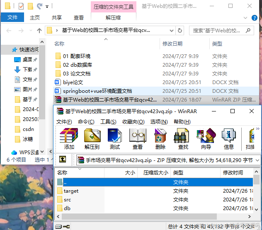262x230 pixels.
Task: Open the WinRAR archive path dropdown
Action: 257,160
